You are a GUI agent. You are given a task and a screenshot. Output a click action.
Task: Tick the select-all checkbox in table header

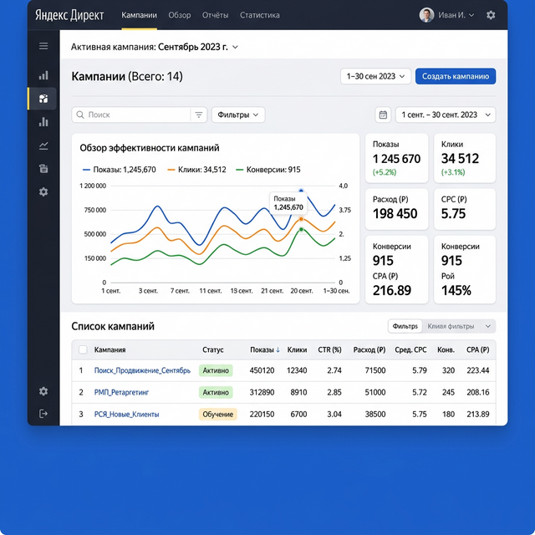point(83,349)
